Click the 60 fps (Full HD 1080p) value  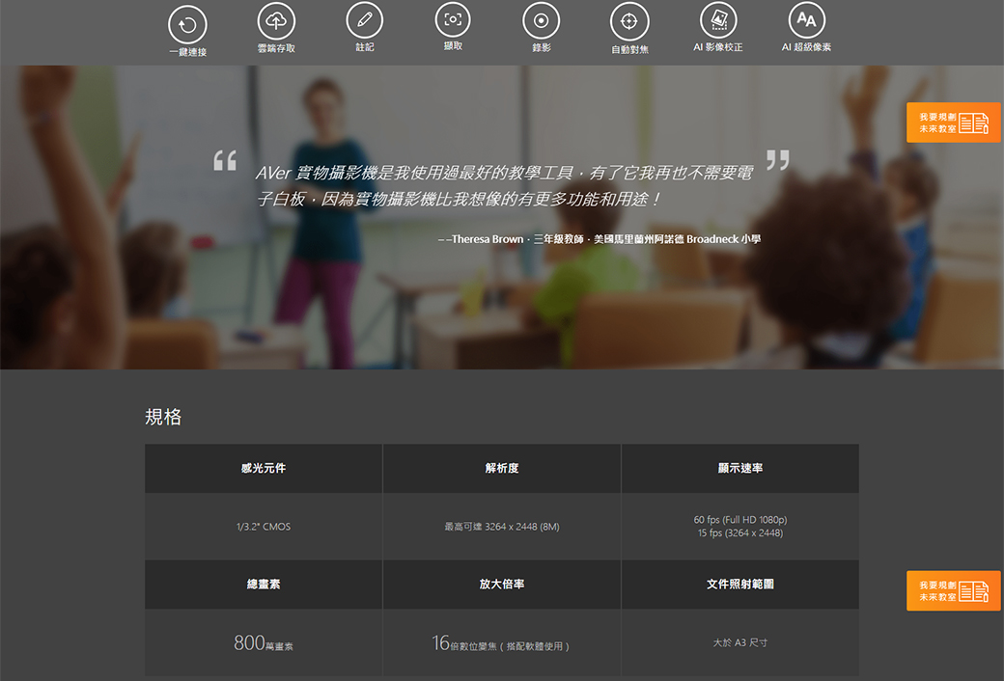pos(740,520)
